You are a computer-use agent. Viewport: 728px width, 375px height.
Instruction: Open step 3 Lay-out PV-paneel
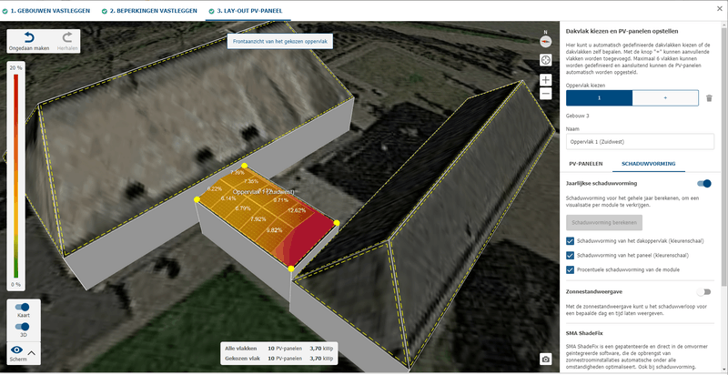(246, 10)
